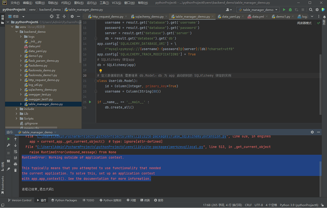Screen dimensions: 327x208
Task: Open run configuration dropdown table_manager_demo
Action: (258, 10)
